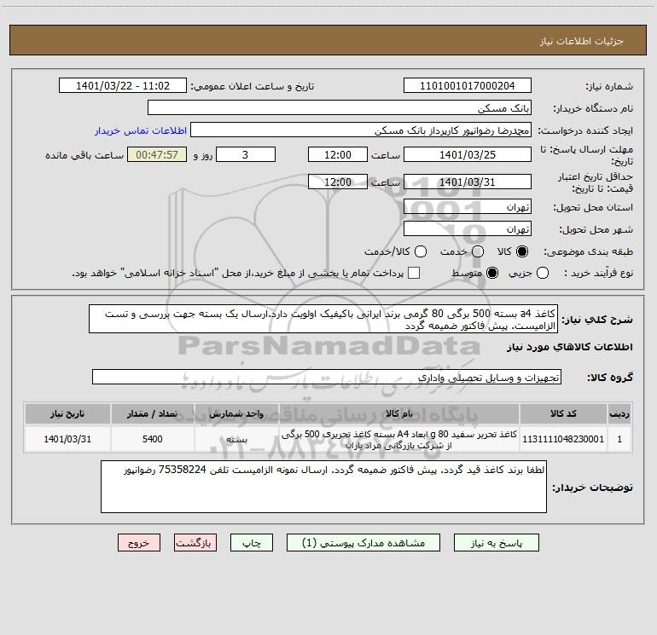This screenshot has height=635, width=657.
Task: Click the پاسخ به نیاز button
Action: click(497, 543)
